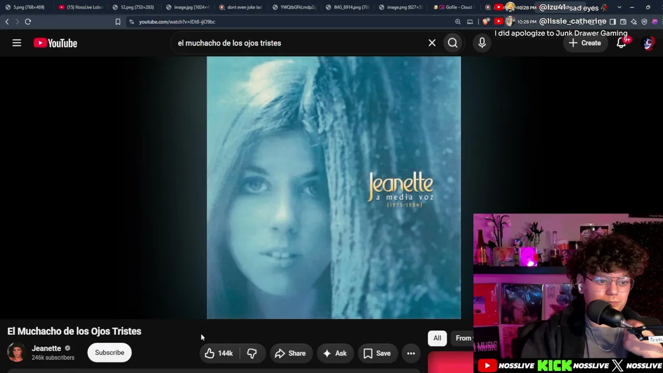Switch to the NossLive YouTube tab

point(81,7)
